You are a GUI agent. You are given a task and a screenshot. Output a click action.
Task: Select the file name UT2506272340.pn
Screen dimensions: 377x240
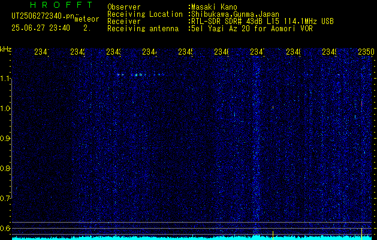43,16
